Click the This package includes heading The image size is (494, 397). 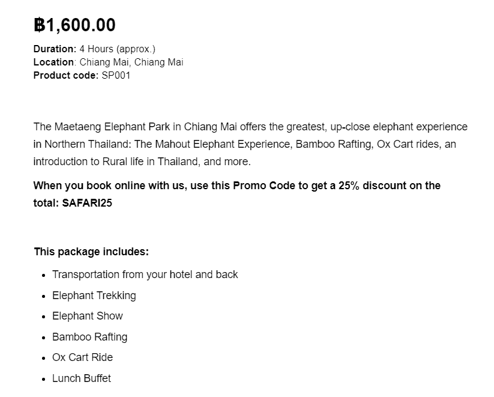tap(91, 252)
